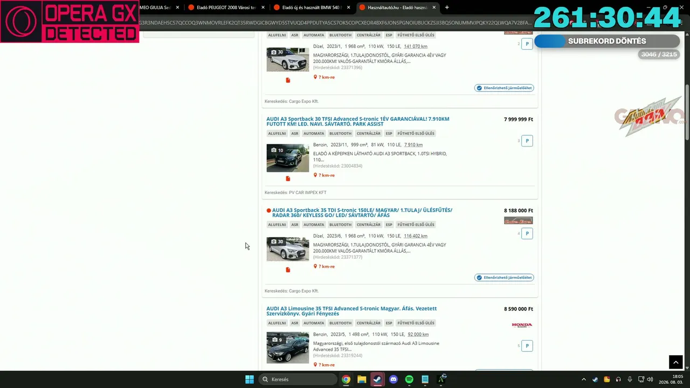The image size is (690, 388).
Task: Click the red document icon under the 7 910 km listing
Action: (x=288, y=178)
